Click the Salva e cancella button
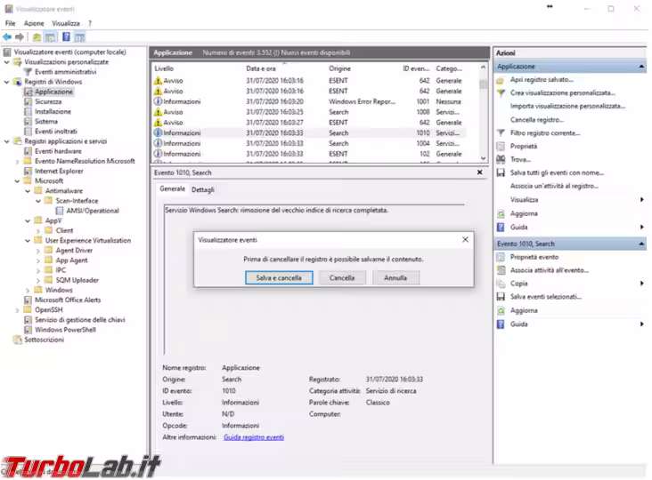 point(279,277)
